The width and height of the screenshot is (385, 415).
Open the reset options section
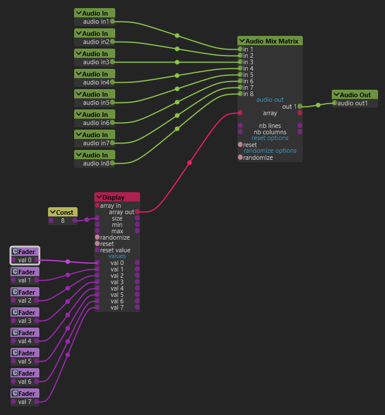(x=270, y=138)
